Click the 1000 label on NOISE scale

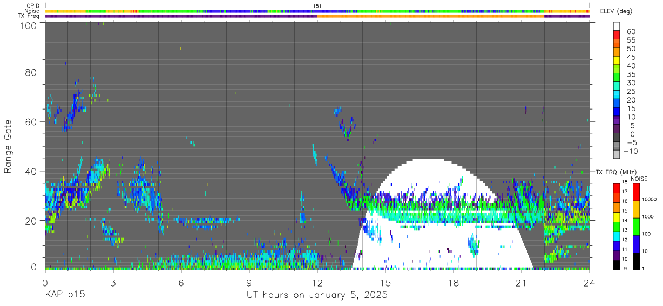[648, 216]
